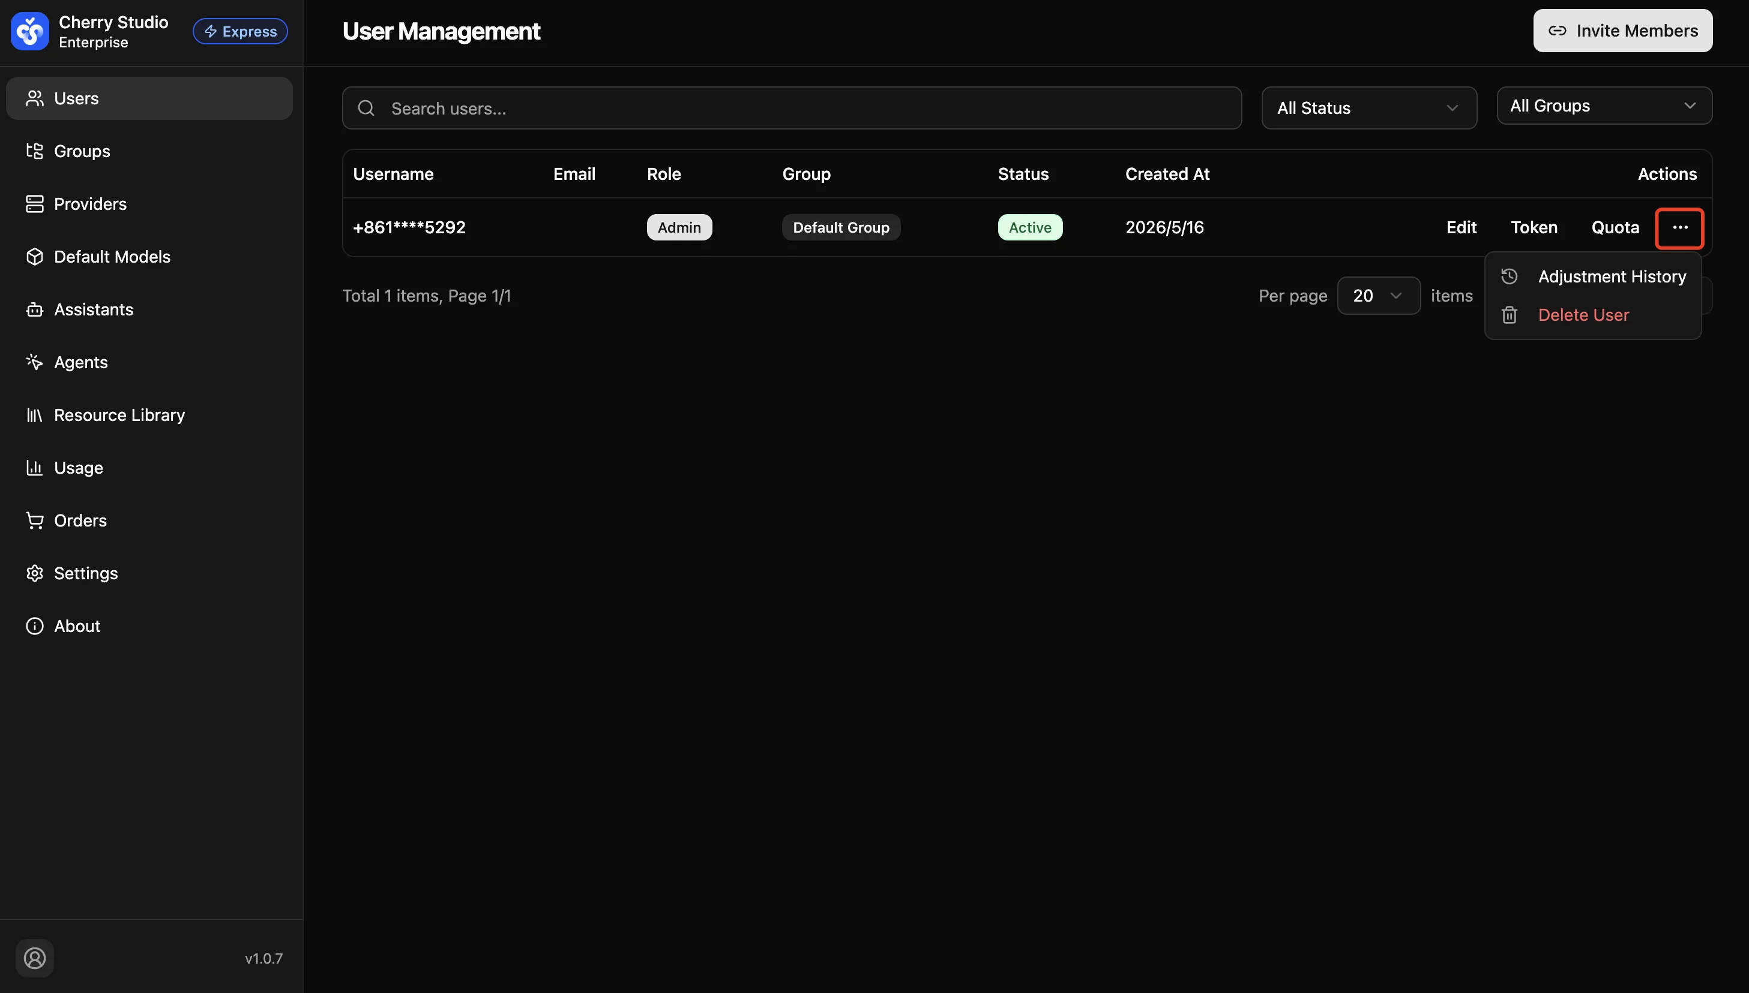Viewport: 1749px width, 993px height.
Task: Open the Orders sidebar page
Action: [x=149, y=520]
